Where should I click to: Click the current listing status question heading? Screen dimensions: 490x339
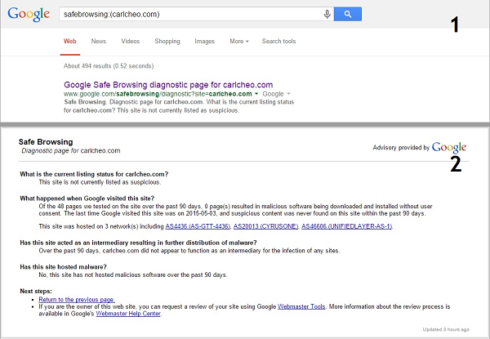pyautogui.click(x=94, y=174)
